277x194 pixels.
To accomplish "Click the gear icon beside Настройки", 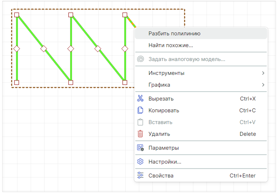I will click(x=140, y=162).
